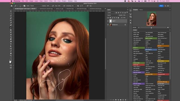
Task: Select the Crop tool
Action: click(11, 20)
